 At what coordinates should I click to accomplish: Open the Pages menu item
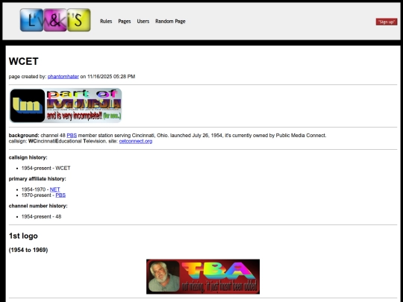click(x=125, y=22)
